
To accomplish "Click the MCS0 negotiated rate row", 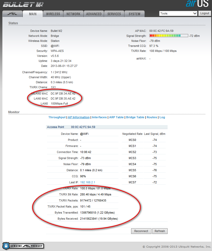I will pyautogui.click(x=144, y=140).
